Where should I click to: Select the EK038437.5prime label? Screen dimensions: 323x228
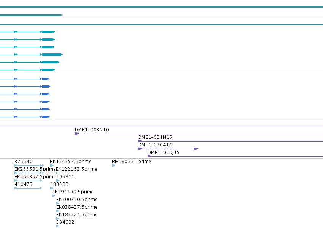point(77,207)
